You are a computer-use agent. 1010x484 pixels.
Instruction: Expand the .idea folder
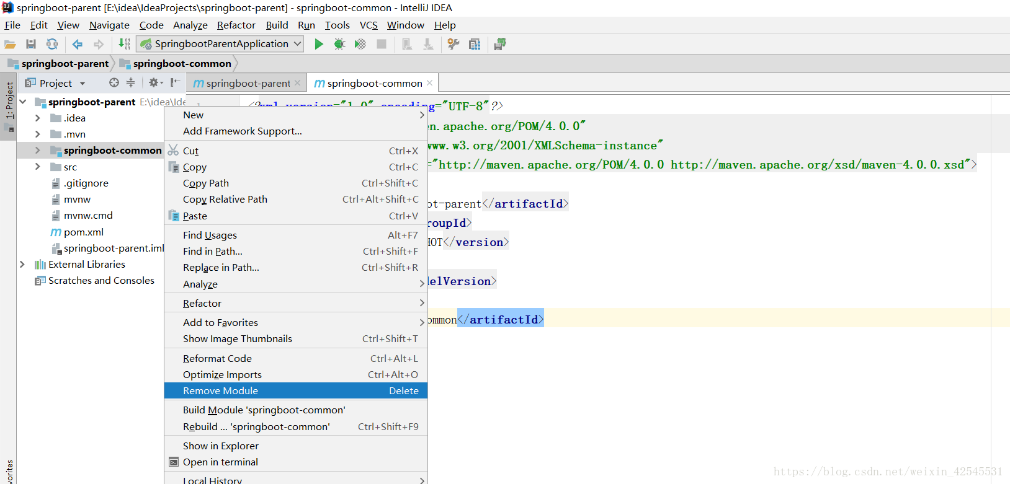click(38, 118)
